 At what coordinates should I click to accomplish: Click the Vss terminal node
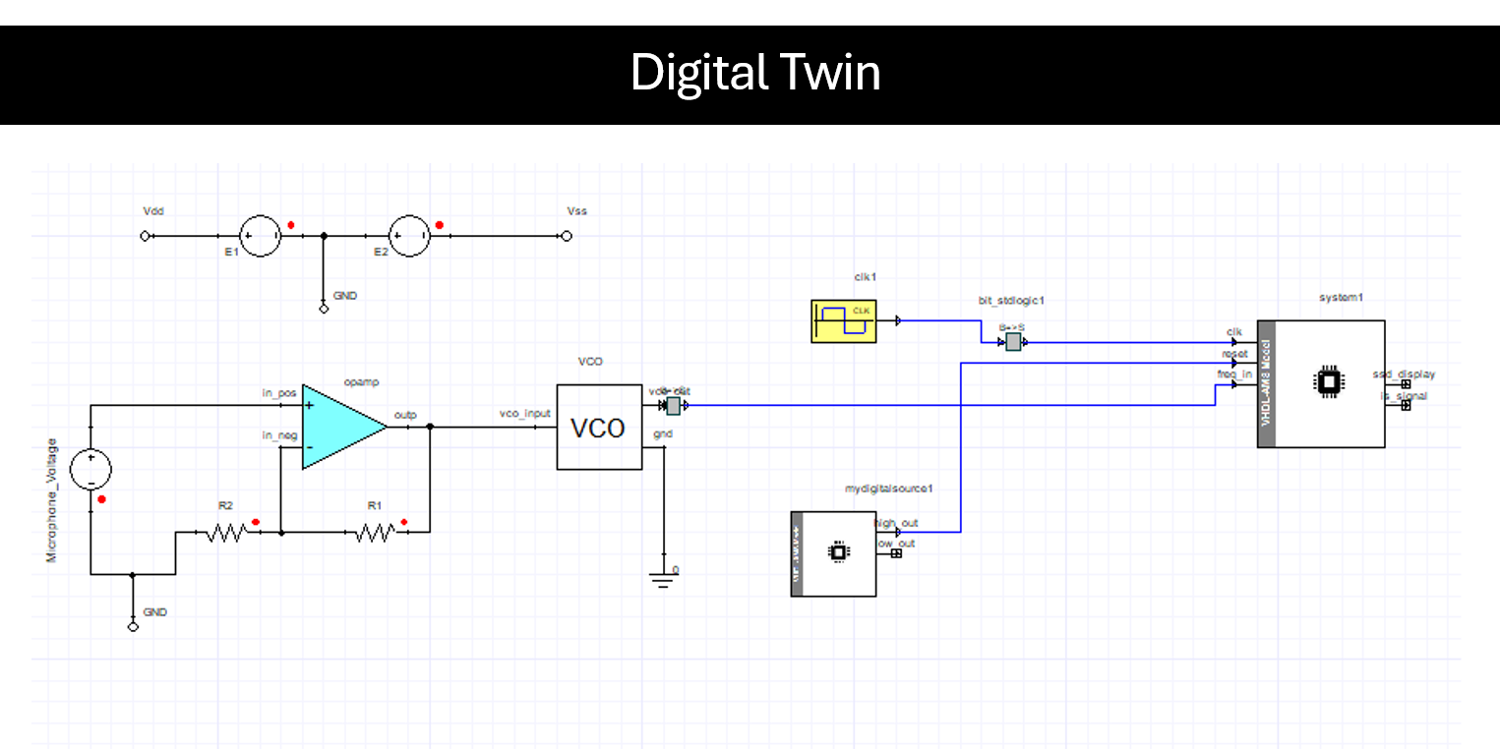(x=566, y=236)
